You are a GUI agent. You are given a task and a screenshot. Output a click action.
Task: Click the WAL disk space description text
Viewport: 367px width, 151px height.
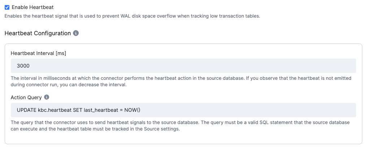tap(132, 16)
